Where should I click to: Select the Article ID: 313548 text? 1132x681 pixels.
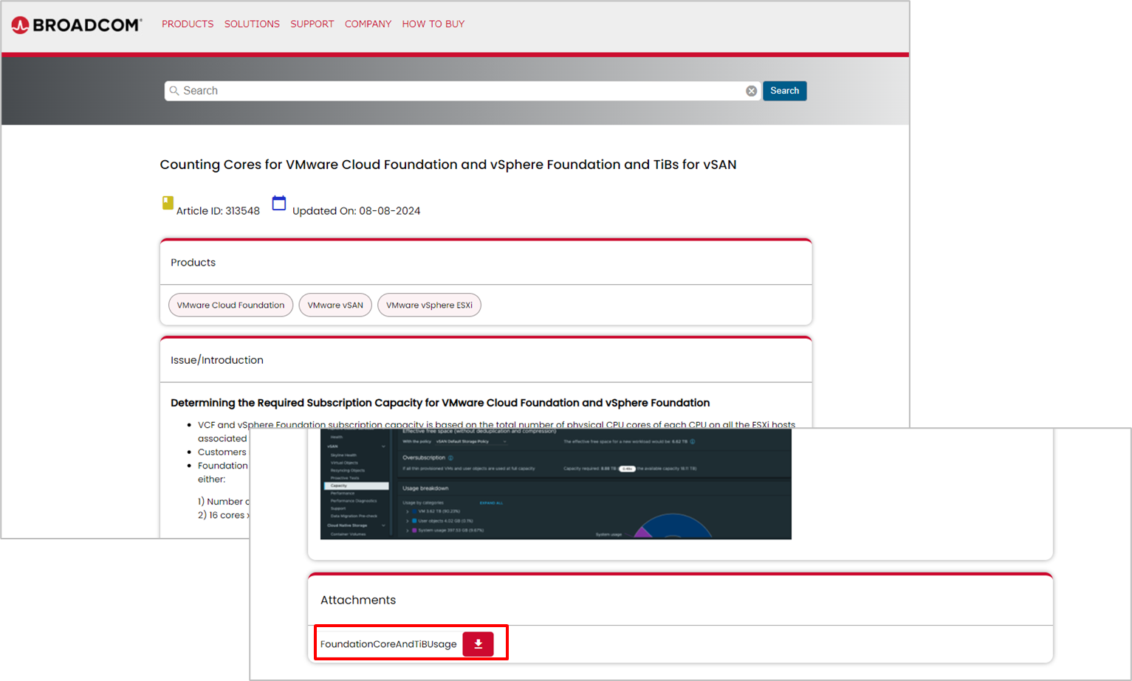pyautogui.click(x=218, y=211)
